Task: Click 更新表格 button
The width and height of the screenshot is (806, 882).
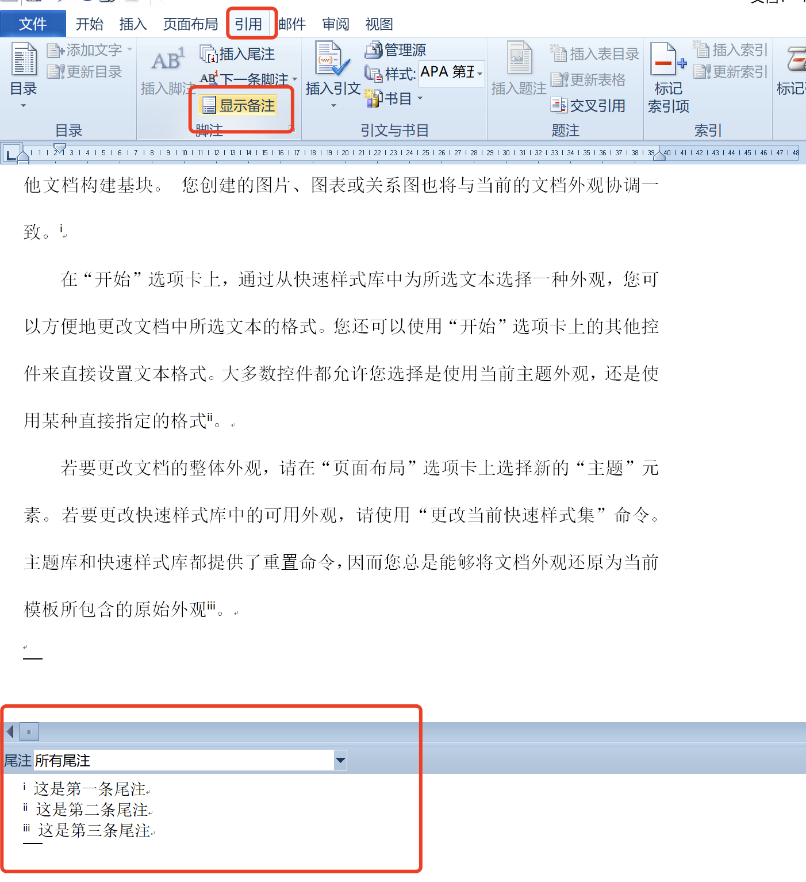Action: [x=588, y=79]
